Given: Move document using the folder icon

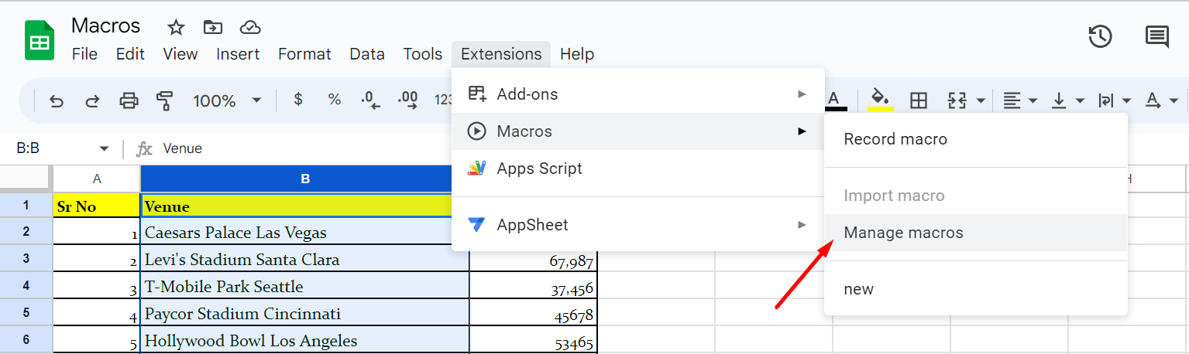Looking at the screenshot, I should pos(213,27).
